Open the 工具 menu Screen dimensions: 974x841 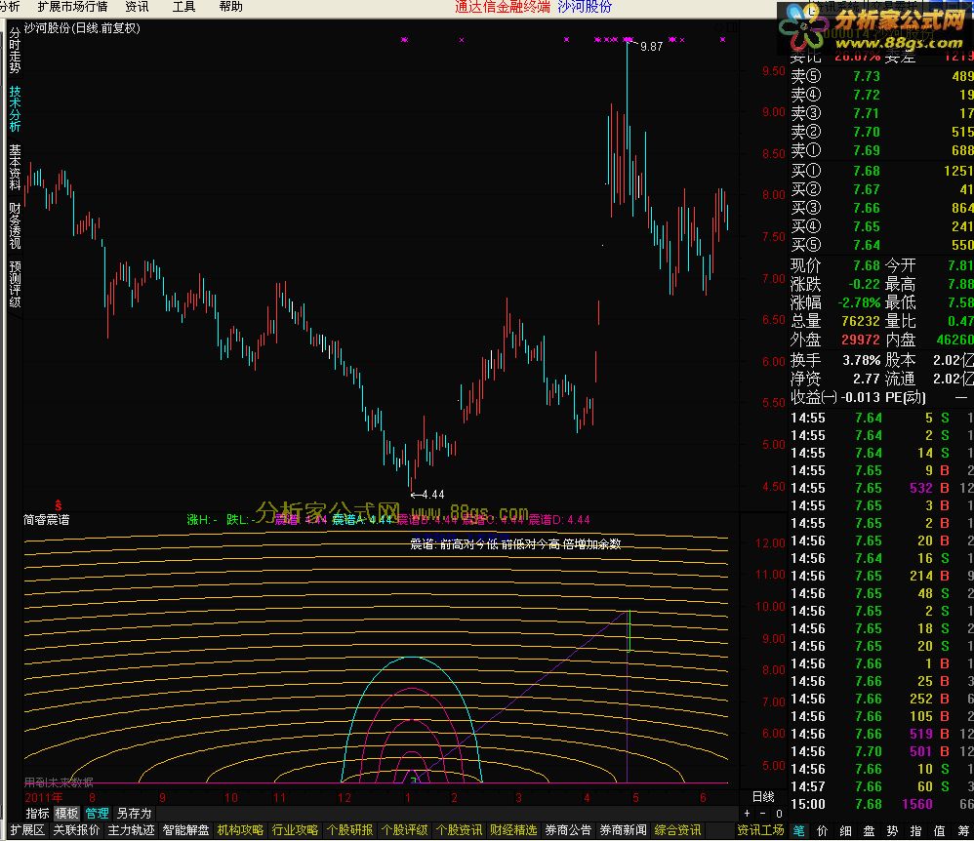click(183, 7)
